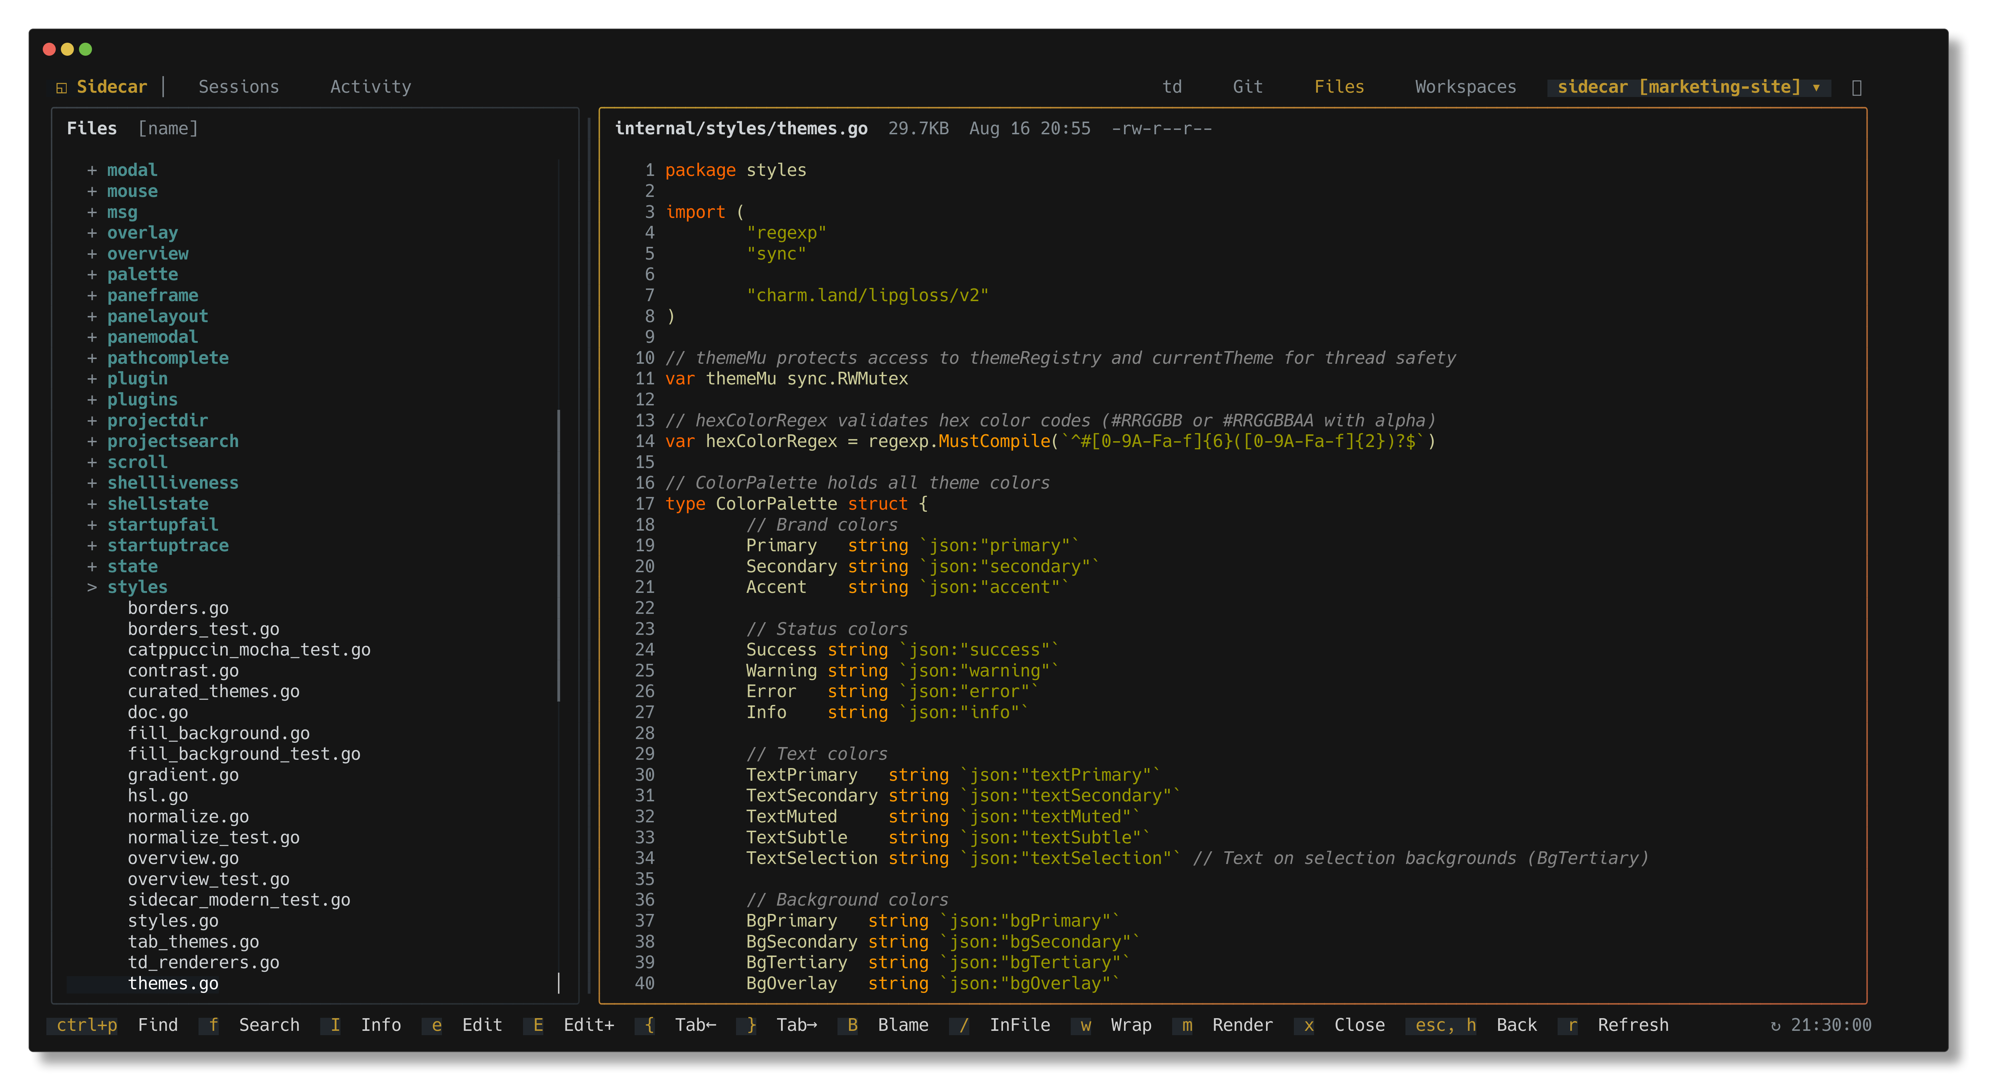This screenshot has width=1989, height=1092.
Task: Open doc.go file
Action: tap(158, 712)
